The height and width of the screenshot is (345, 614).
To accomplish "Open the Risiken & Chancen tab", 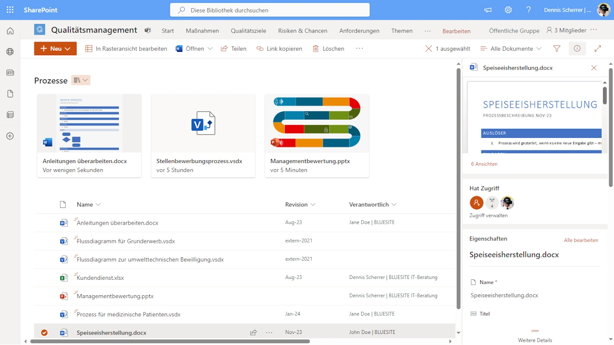I will (x=302, y=31).
